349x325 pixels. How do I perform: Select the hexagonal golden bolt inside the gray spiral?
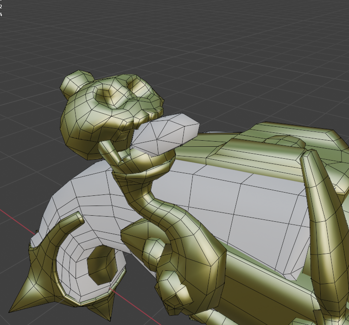102,265
